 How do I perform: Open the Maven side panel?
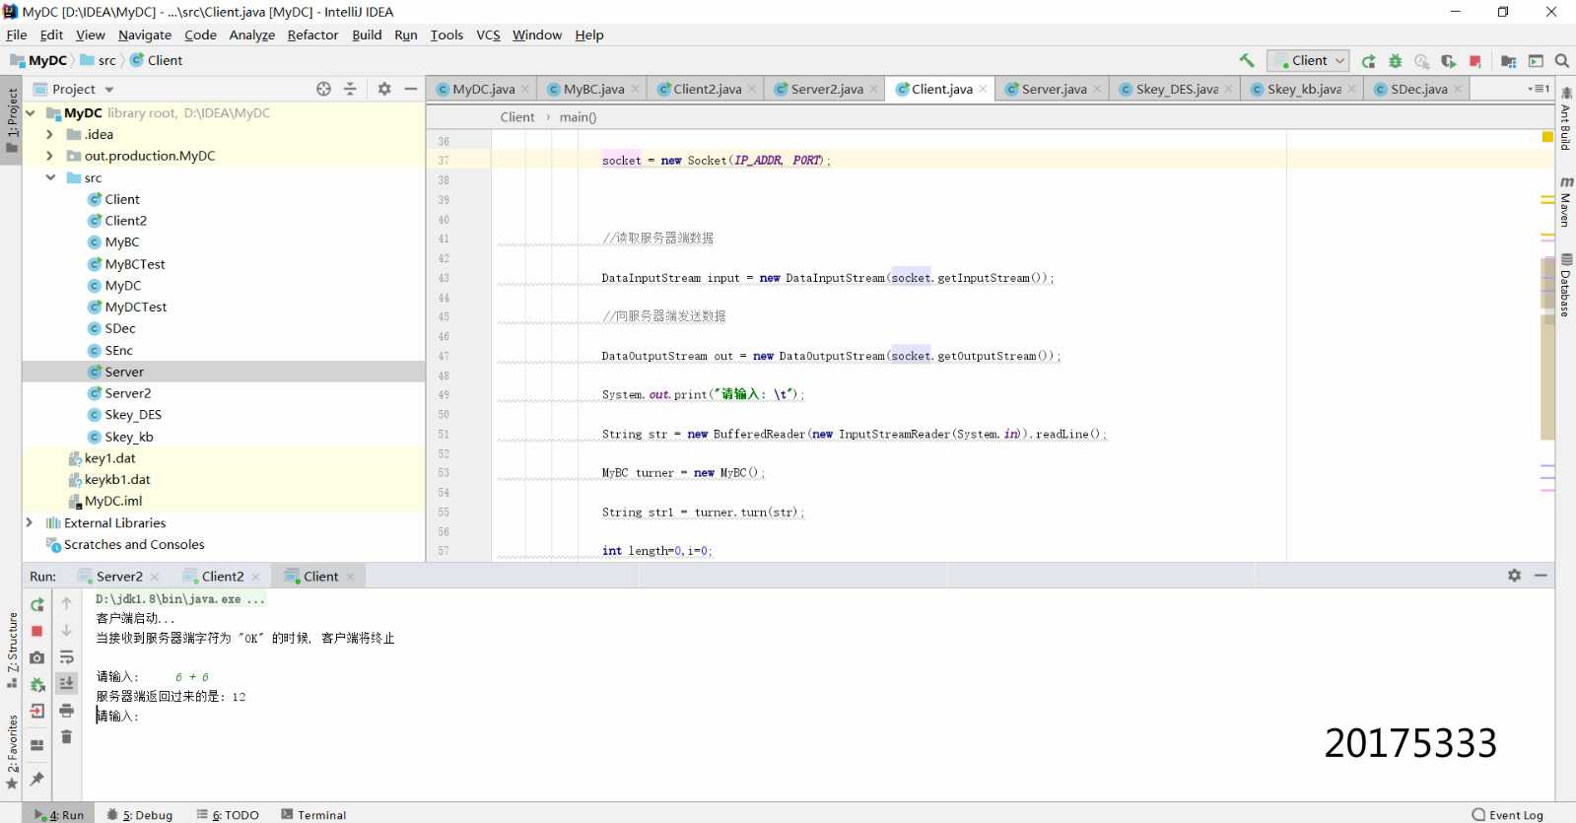1565,202
